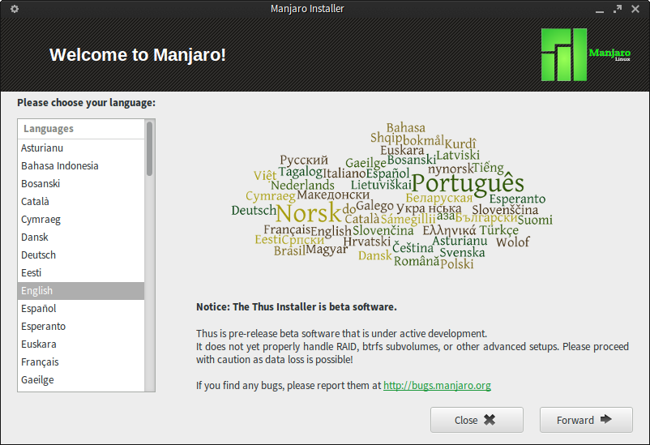Pick Cymraeg in the language list
Image resolution: width=650 pixels, height=445 pixels.
[81, 220]
